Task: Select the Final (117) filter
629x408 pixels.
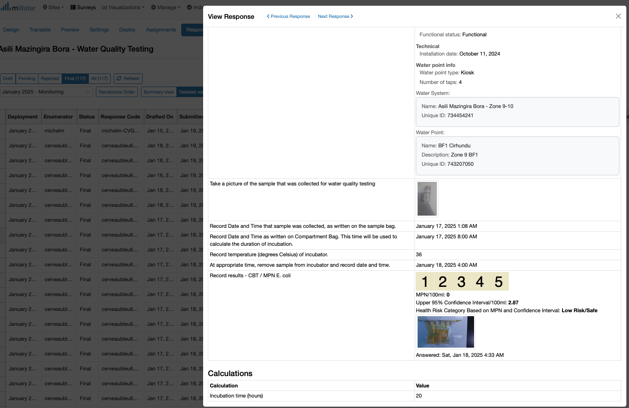Action: pyautogui.click(x=75, y=79)
